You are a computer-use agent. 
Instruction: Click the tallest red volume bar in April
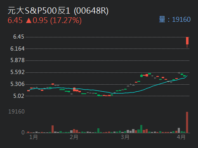click(x=187, y=123)
